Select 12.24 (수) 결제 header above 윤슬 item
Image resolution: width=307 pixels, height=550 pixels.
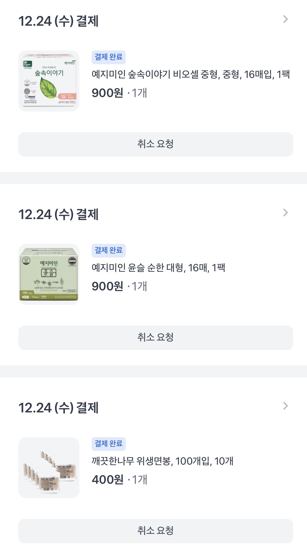point(59,214)
